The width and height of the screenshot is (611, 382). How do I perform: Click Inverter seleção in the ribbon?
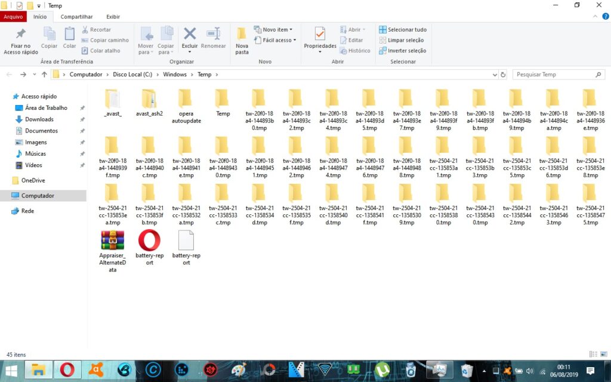[403, 51]
